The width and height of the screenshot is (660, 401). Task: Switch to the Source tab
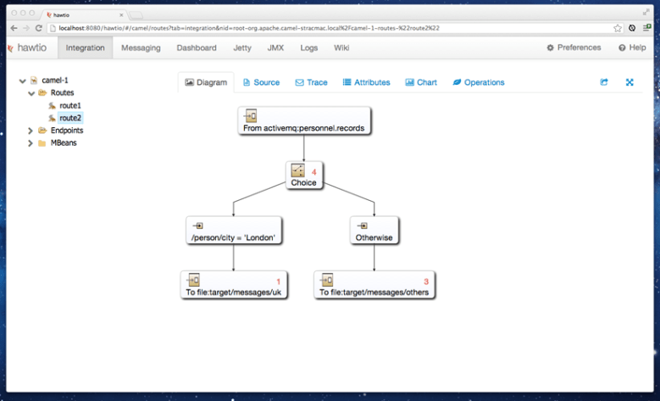pos(261,82)
